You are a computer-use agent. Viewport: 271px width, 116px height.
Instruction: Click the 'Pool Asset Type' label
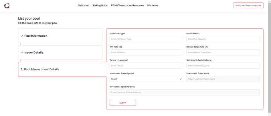pyautogui.click(x=117, y=34)
